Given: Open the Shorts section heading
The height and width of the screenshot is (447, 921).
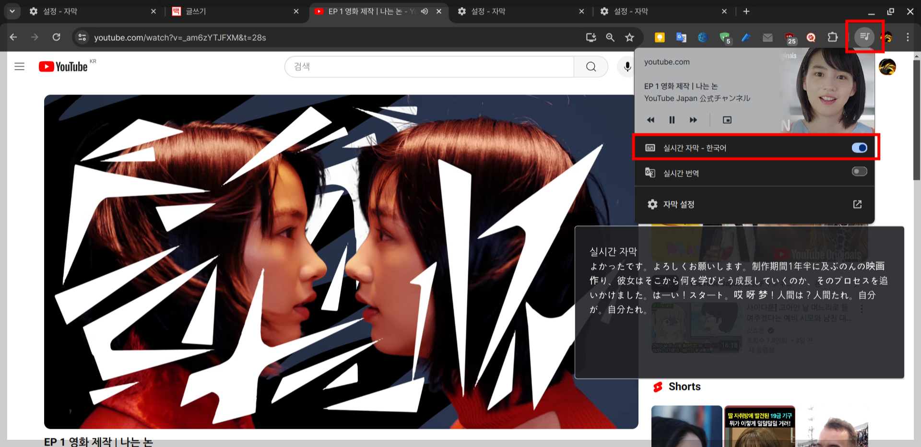Looking at the screenshot, I should click(685, 387).
